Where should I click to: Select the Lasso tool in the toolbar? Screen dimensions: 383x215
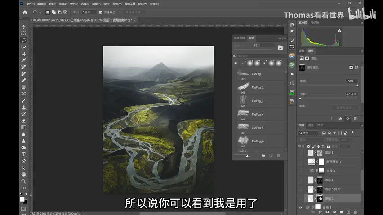(x=23, y=40)
